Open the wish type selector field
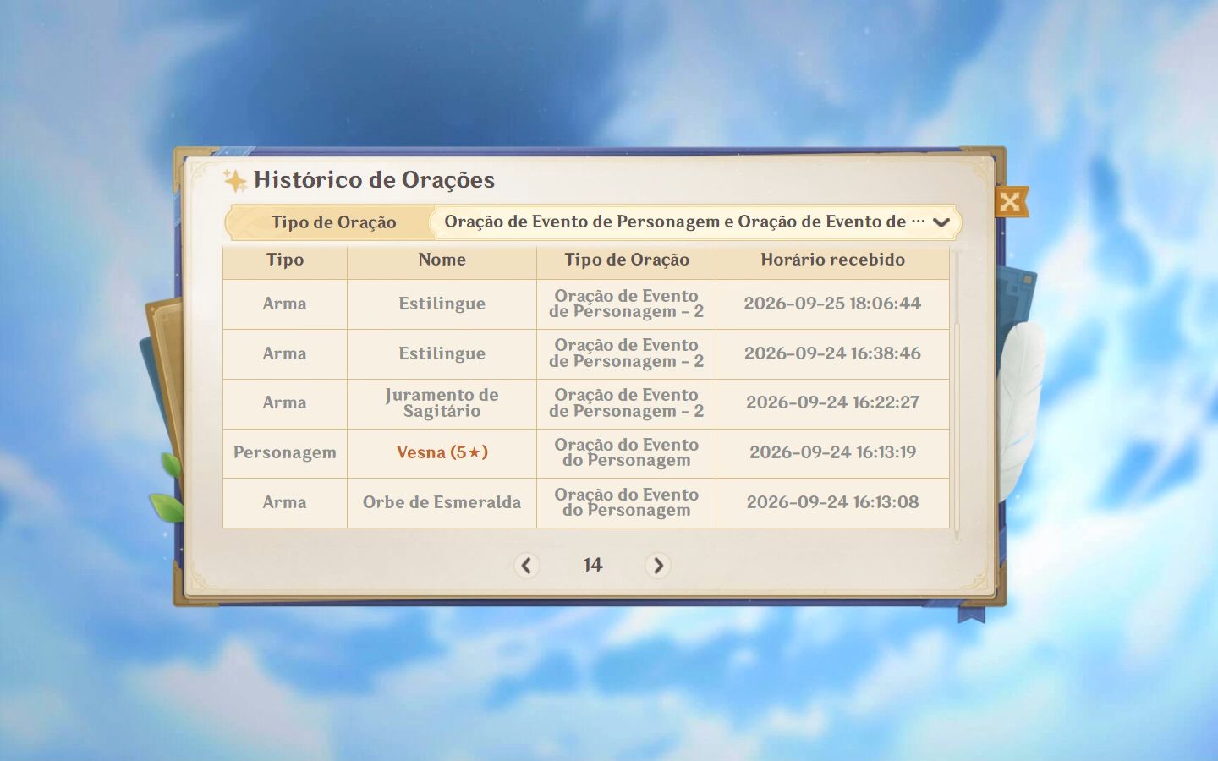 (695, 222)
